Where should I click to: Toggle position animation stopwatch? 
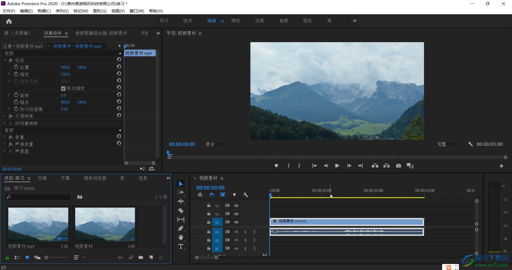16,67
